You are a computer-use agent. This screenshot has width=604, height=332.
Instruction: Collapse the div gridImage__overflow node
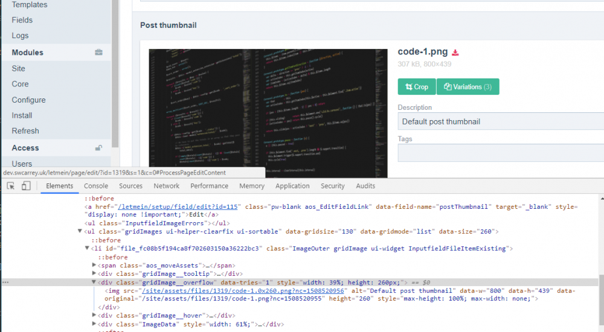[94, 282]
